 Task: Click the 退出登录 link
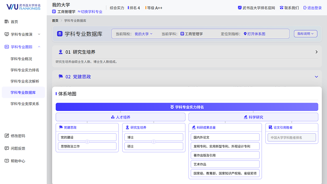point(315,8)
